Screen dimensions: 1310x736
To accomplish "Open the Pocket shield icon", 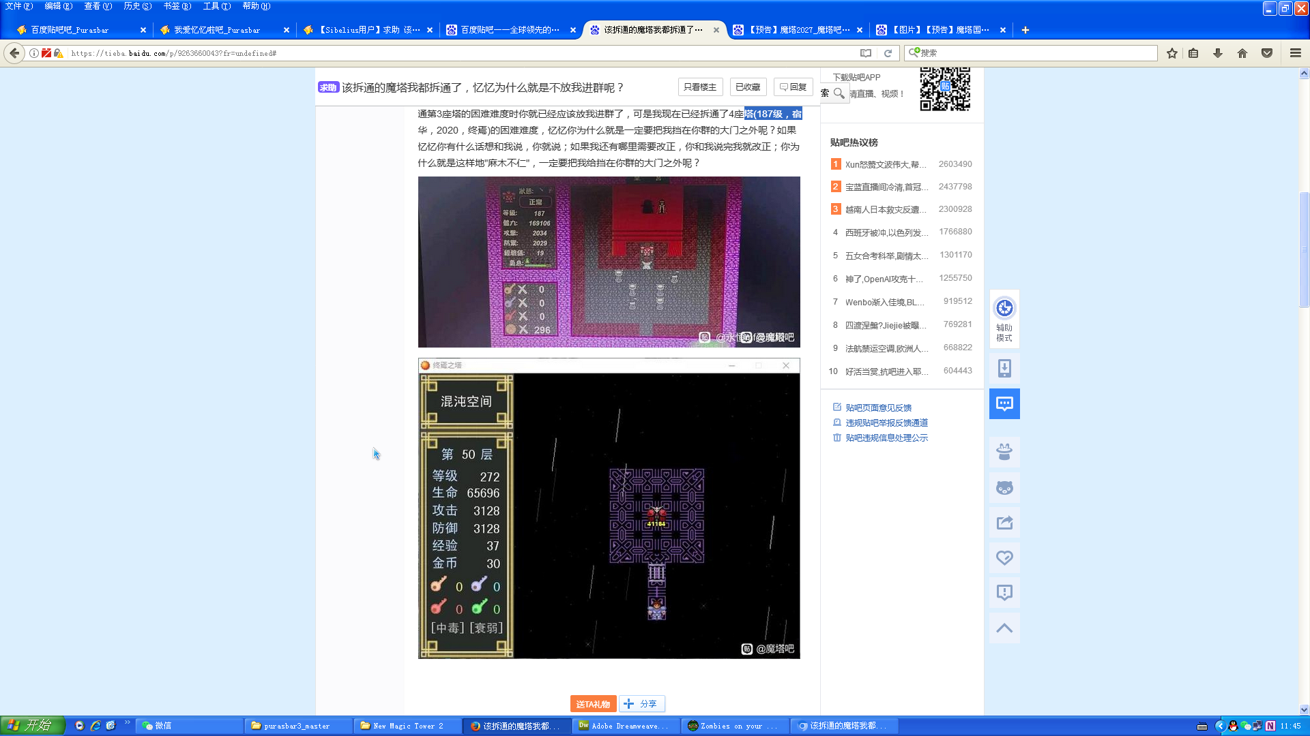I will [1267, 53].
